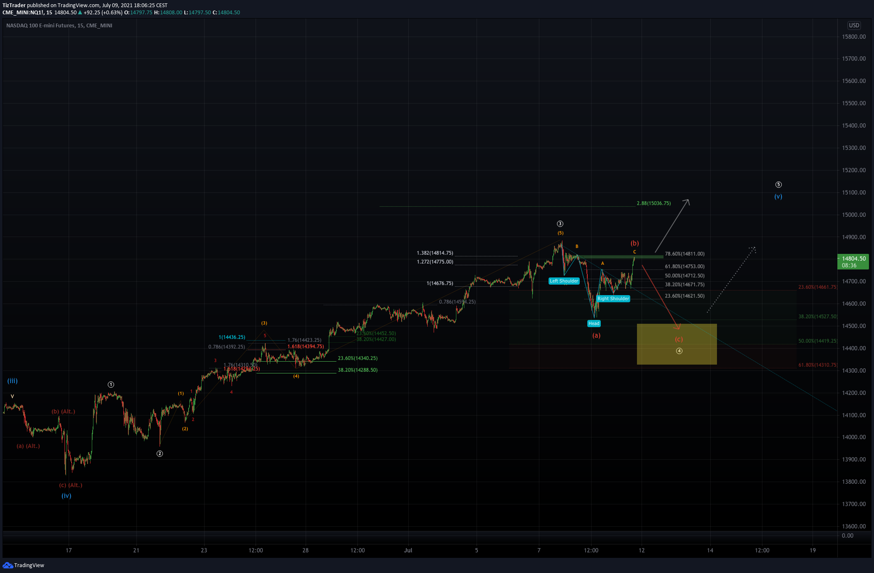Click the 15000.00 price axis tick

(854, 215)
